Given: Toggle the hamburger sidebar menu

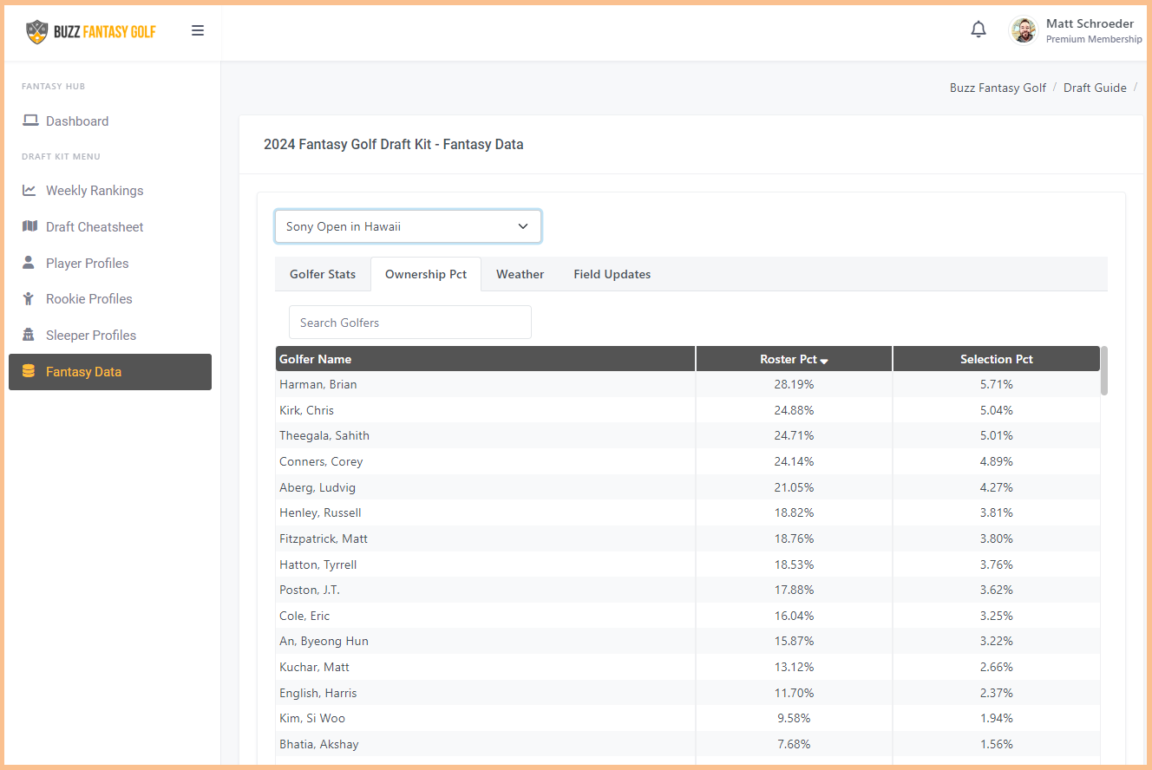Looking at the screenshot, I should click(x=198, y=30).
